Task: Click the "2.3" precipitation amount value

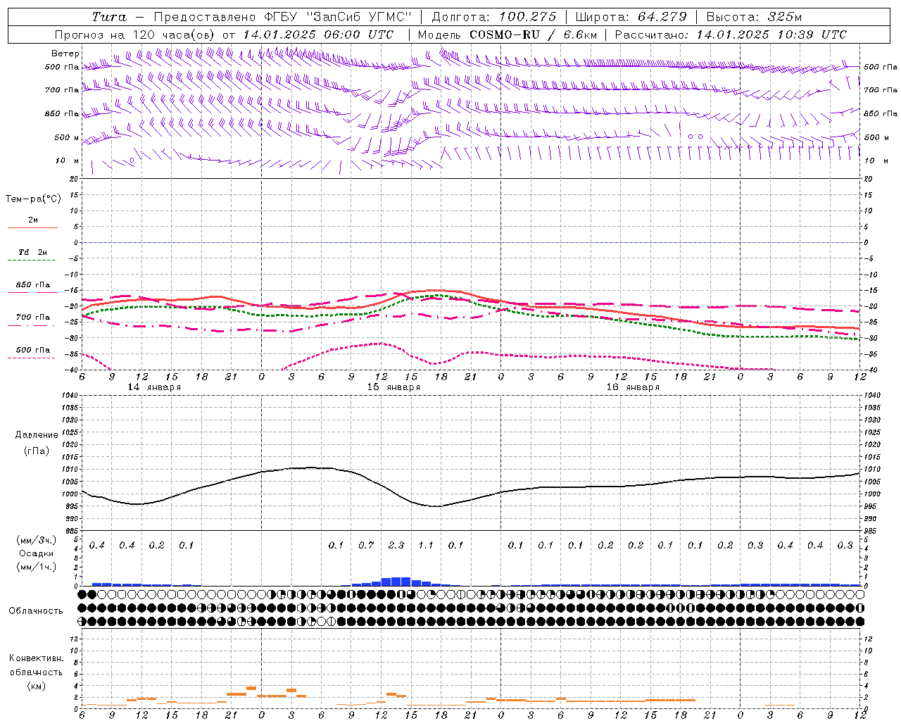Action: point(396,545)
